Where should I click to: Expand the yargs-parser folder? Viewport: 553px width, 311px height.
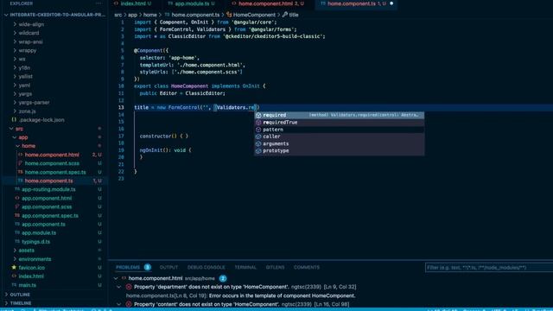34,102
